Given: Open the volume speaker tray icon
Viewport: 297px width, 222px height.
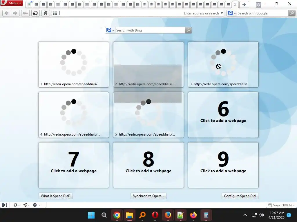Looking at the screenshot, I should (261, 215).
